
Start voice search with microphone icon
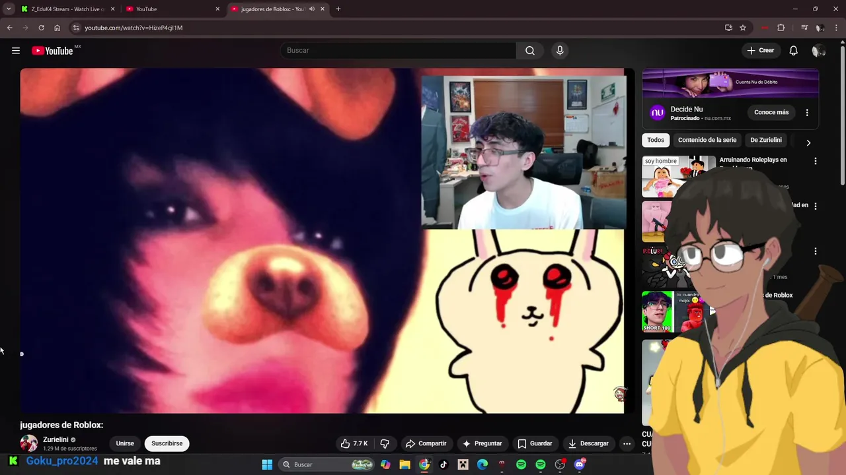[x=560, y=51]
